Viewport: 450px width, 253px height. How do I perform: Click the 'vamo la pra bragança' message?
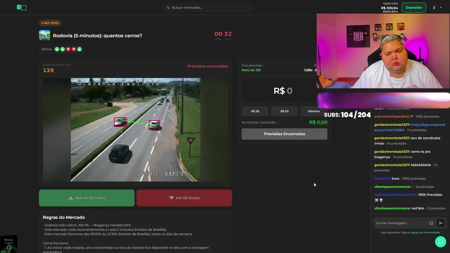click(x=402, y=154)
